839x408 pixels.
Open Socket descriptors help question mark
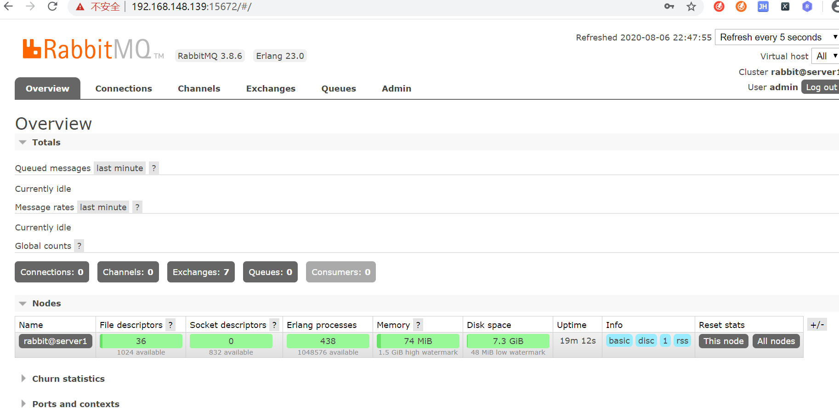click(274, 325)
